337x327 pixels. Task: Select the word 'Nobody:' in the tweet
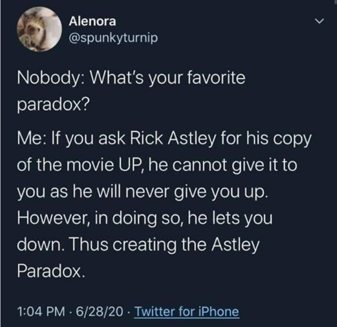pos(51,78)
